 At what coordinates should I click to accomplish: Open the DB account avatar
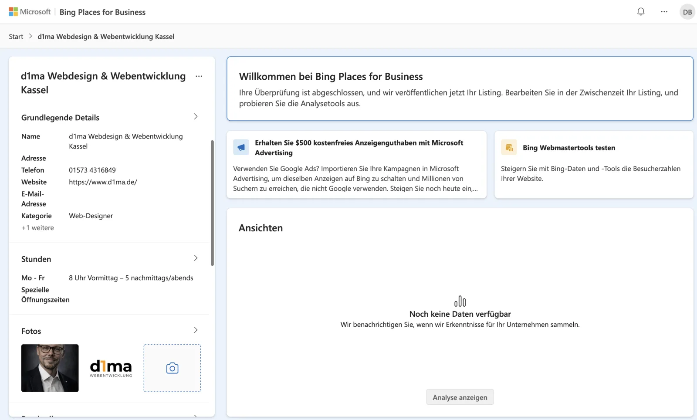coord(687,12)
